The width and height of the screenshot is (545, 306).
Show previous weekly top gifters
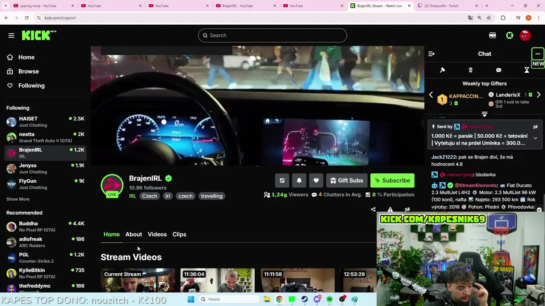431,95
